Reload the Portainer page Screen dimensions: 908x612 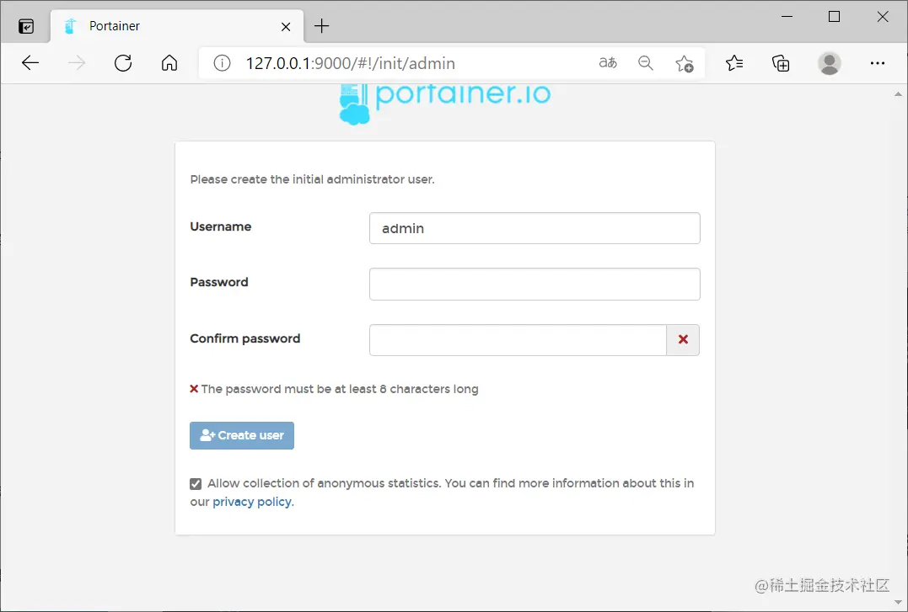[x=123, y=62]
